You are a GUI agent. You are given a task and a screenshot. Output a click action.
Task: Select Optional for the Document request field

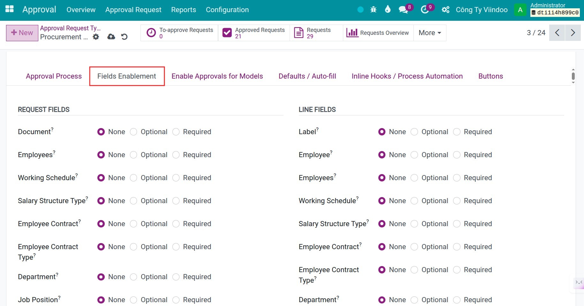(133, 132)
